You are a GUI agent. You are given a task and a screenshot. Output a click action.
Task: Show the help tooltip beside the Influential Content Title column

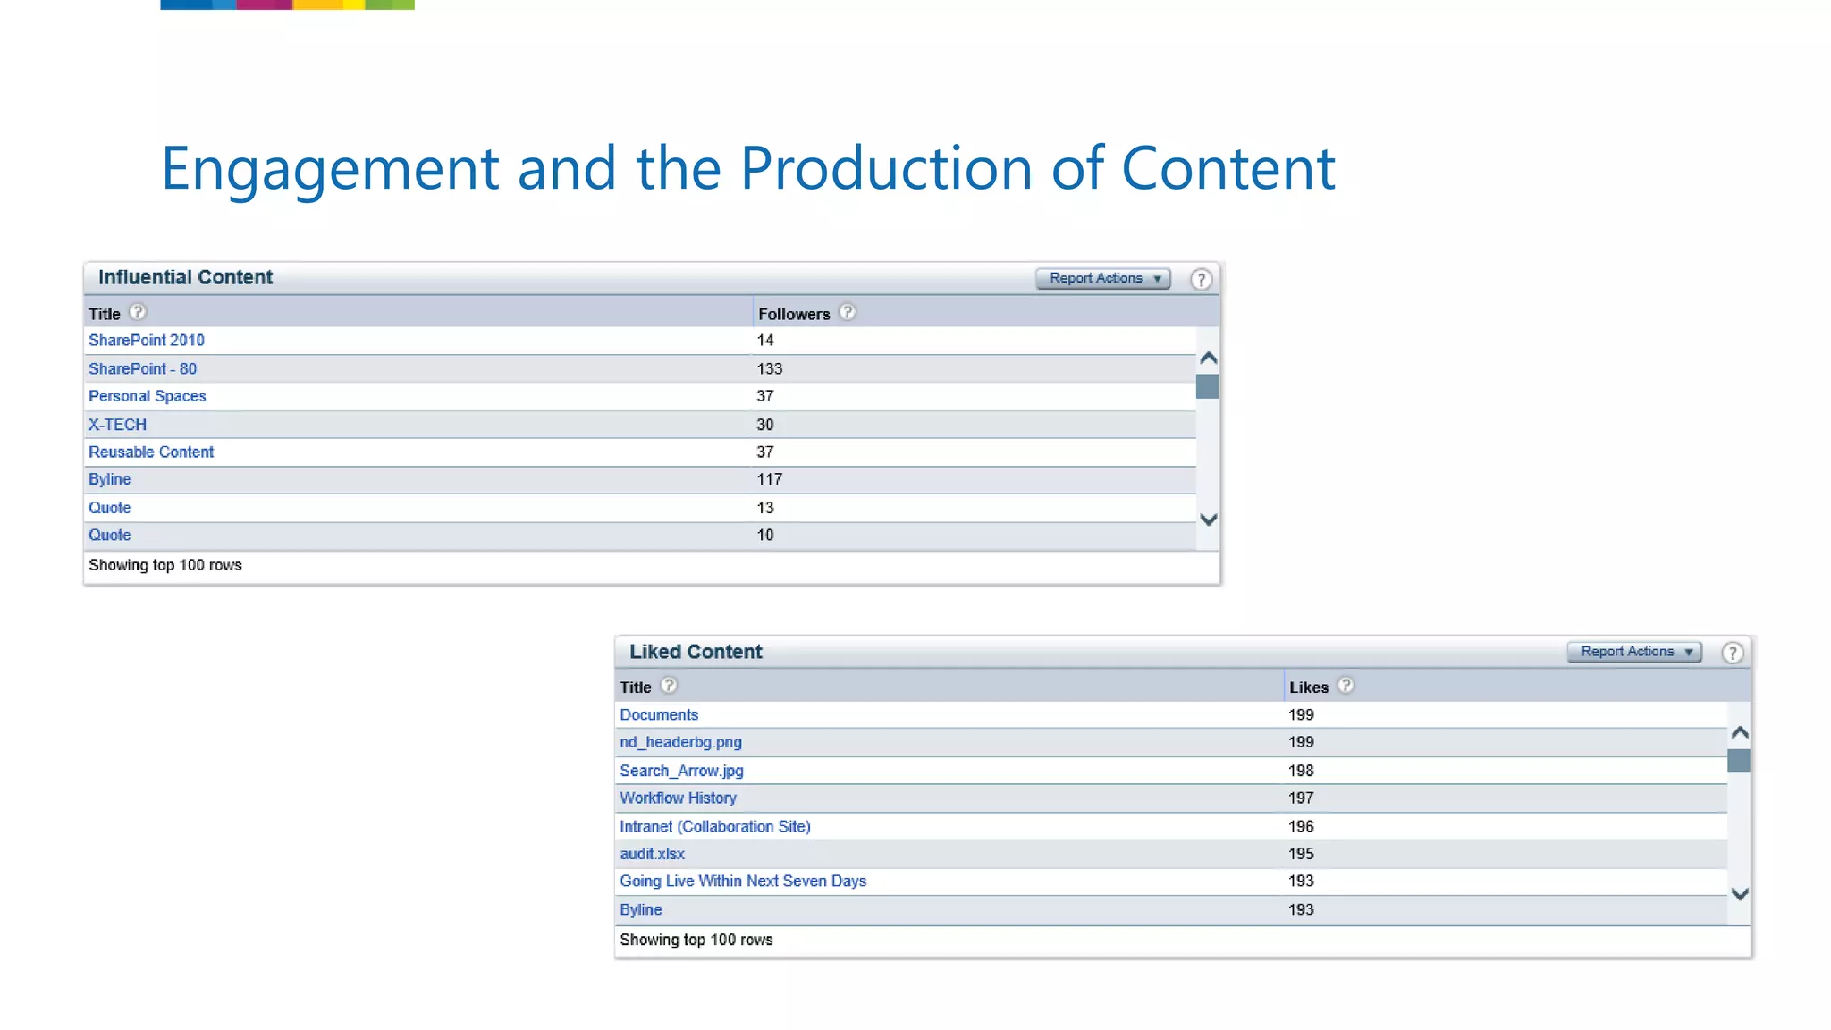137,312
